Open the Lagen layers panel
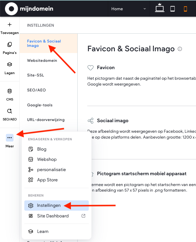The image size is (196, 242). 10,64
